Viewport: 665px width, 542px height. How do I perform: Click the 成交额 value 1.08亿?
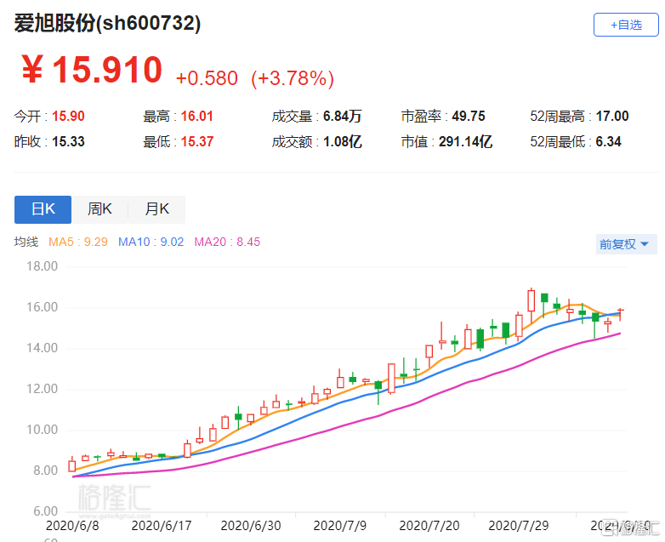coord(342,141)
